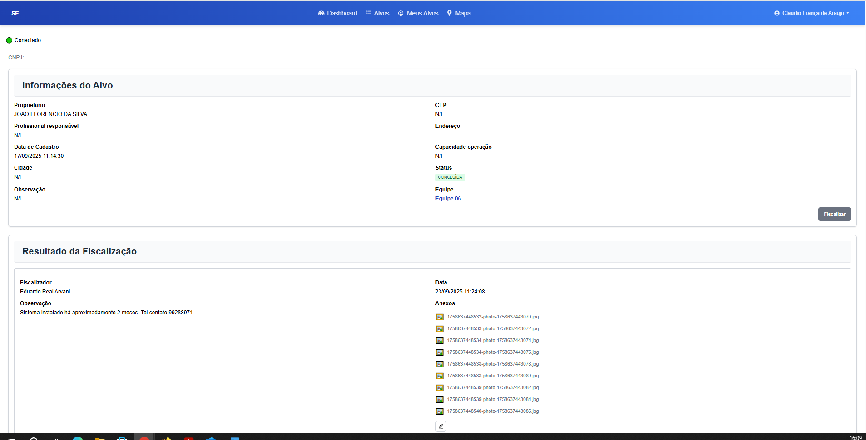Go to Meus Alvos page
Screen dimensions: 866x440
point(418,13)
